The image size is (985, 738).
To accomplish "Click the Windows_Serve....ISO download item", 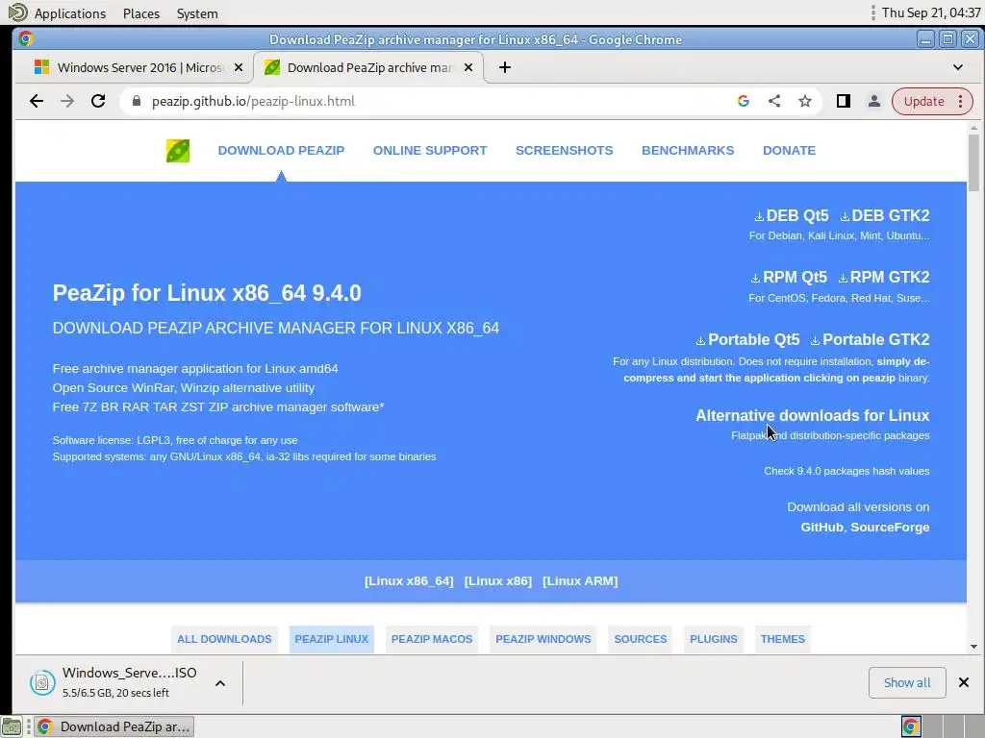I will 130,682.
